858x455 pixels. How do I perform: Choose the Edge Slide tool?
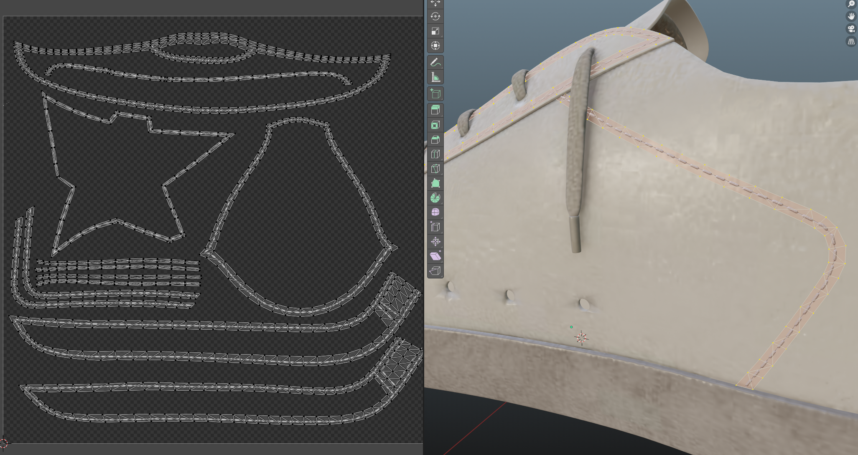[x=435, y=227]
